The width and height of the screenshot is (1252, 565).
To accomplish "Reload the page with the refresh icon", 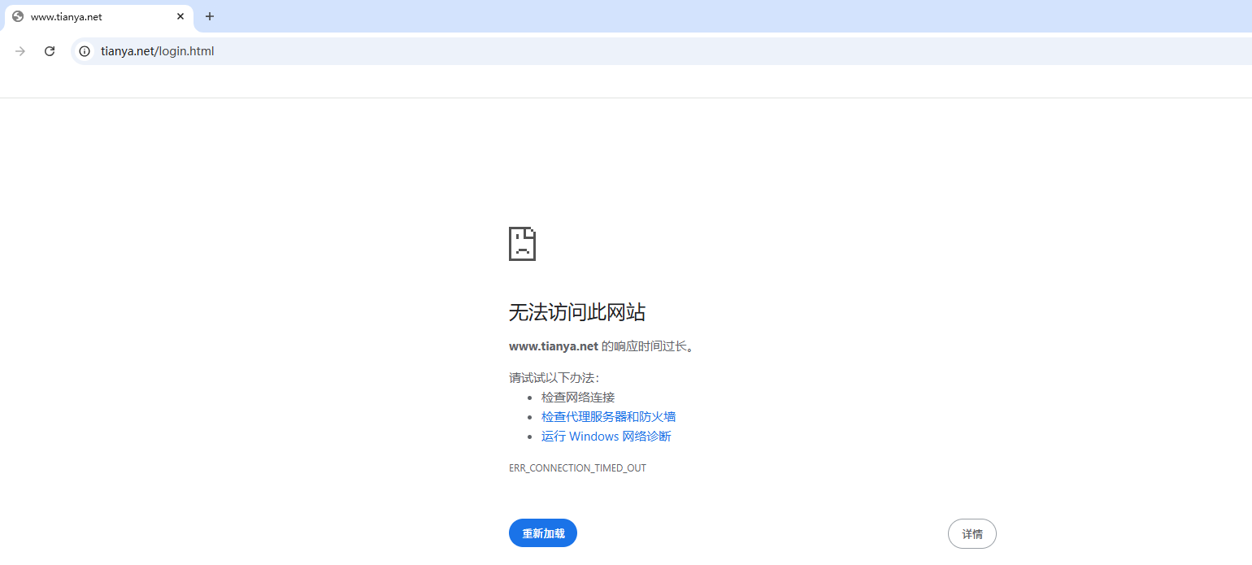I will 50,51.
